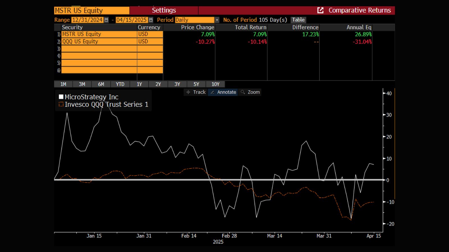Select the QQQ US Equity security row 2

(x=99, y=41)
